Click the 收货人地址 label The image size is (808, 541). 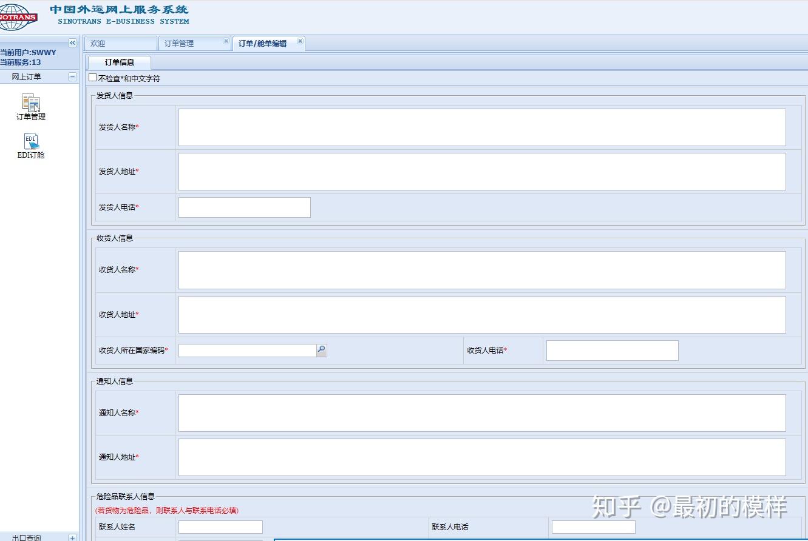[x=118, y=314]
